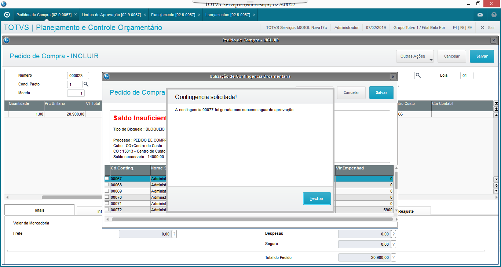Screen dimensions: 501x267
Task: Click the search icon beside Cond. Pagto
Action: point(86,84)
